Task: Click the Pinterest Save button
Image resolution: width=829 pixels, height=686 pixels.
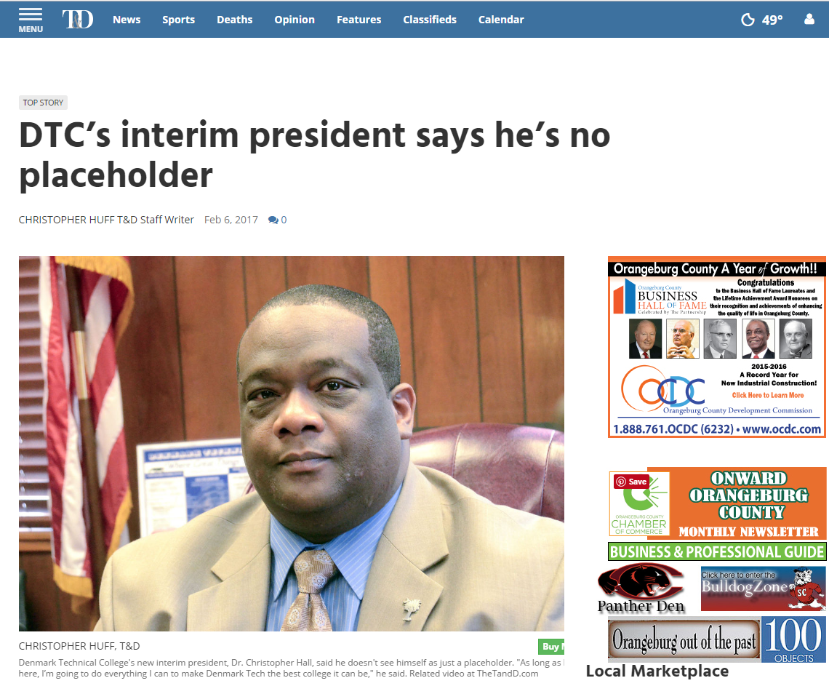Action: point(630,482)
